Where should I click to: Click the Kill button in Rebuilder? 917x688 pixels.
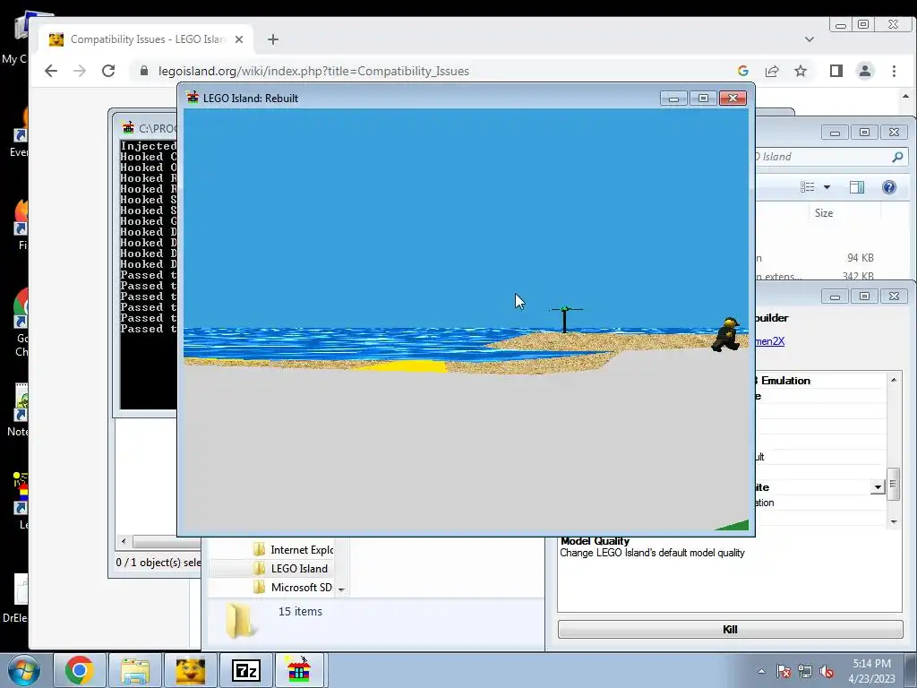[x=730, y=629]
